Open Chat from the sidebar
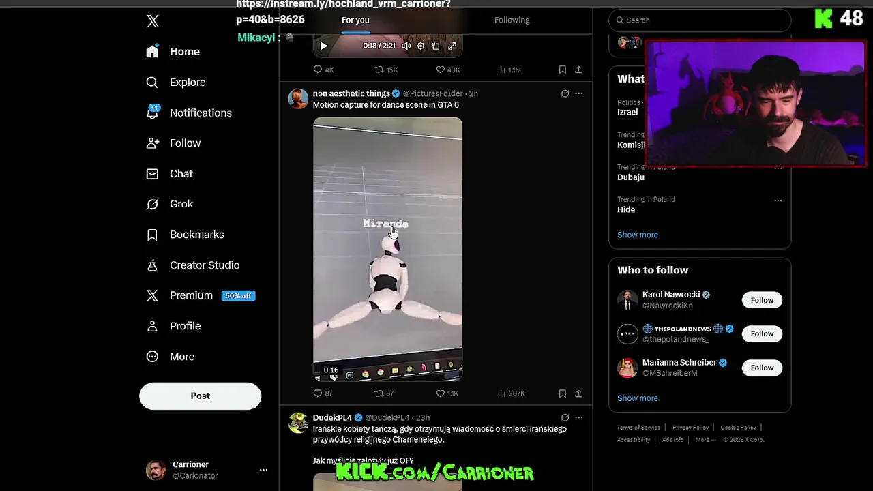The width and height of the screenshot is (873, 491). (x=169, y=174)
